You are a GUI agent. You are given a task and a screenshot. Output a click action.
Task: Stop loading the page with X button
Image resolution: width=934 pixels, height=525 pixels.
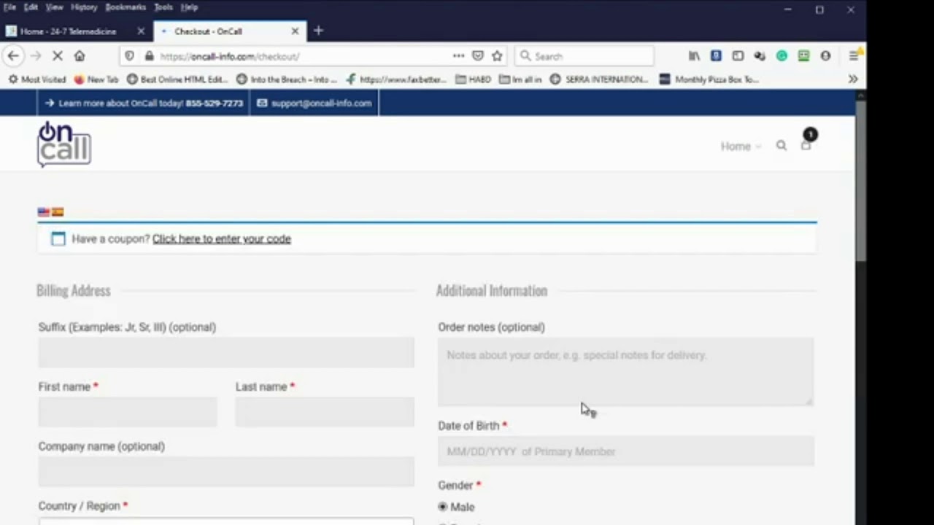[58, 56]
